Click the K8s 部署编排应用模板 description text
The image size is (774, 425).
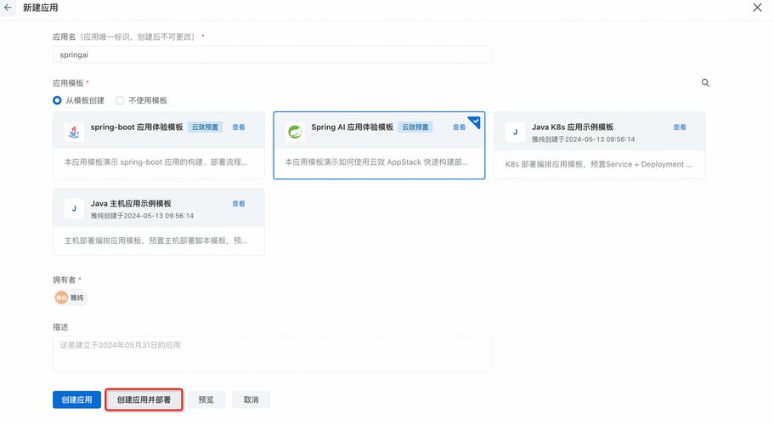[598, 164]
